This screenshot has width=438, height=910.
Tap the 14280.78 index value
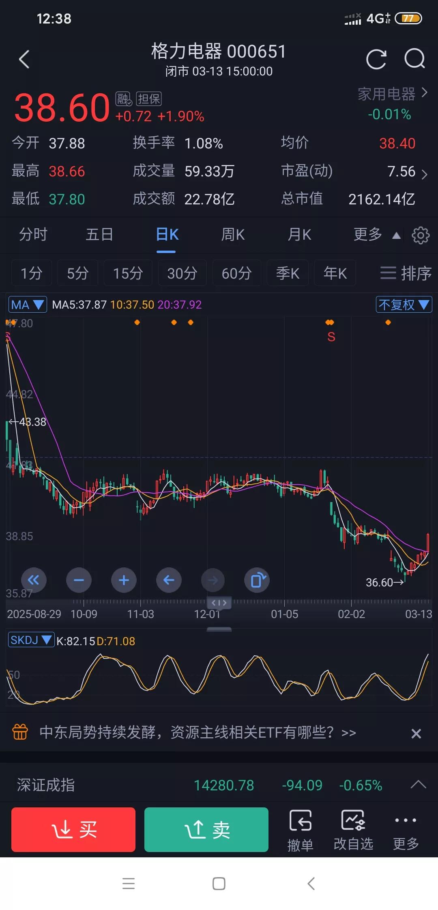point(224,785)
